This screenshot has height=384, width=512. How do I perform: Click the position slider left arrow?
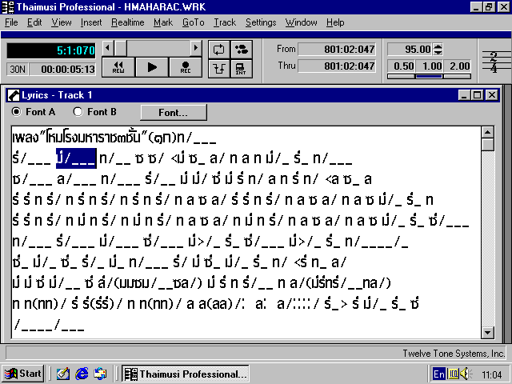(108, 48)
